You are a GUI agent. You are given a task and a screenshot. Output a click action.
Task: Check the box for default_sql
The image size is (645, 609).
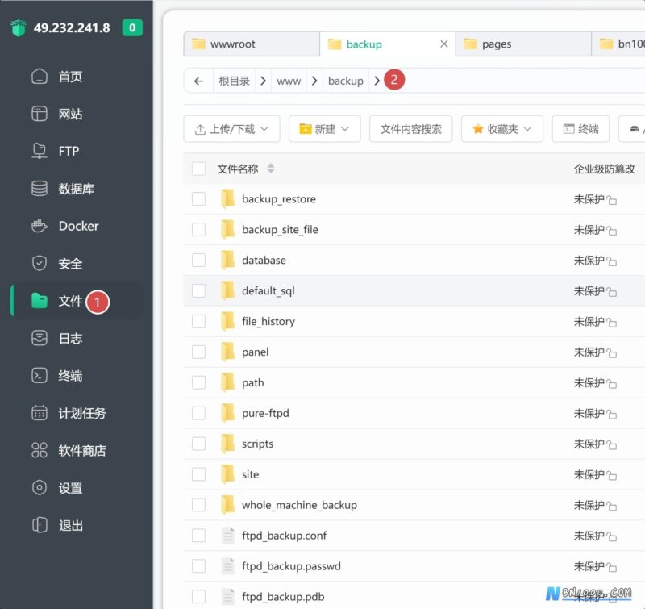[x=198, y=290]
